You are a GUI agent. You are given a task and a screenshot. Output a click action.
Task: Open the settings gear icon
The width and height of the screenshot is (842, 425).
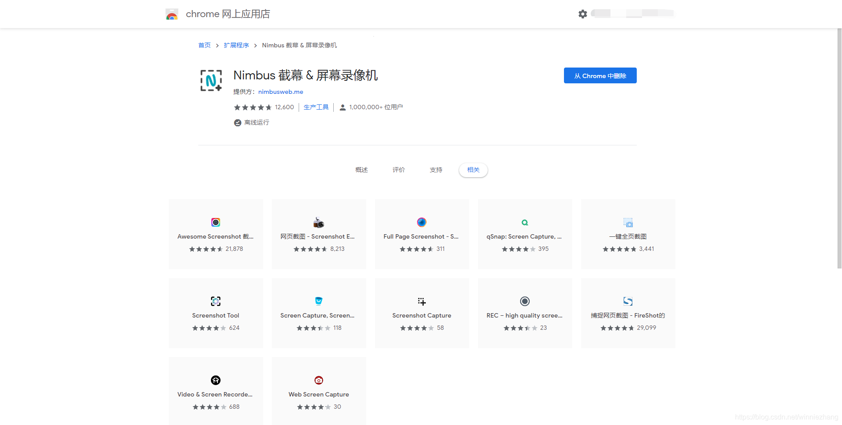pyautogui.click(x=583, y=14)
